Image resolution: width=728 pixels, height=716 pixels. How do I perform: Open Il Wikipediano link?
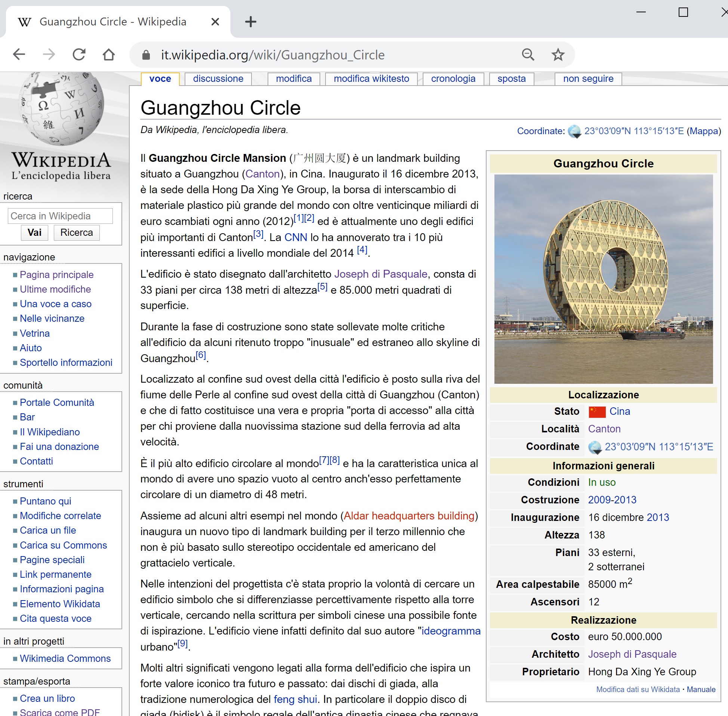[x=50, y=432]
